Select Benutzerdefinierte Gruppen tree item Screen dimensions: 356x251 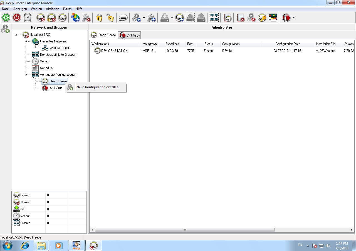[58, 55]
